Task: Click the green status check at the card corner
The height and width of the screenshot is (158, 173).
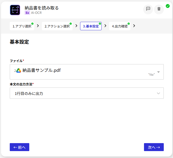Action: coord(168,6)
